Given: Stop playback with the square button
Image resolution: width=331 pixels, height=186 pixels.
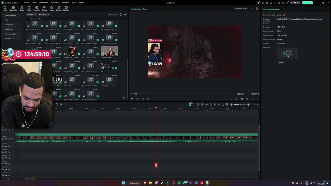Looking at the screenshot, I should [148, 98].
